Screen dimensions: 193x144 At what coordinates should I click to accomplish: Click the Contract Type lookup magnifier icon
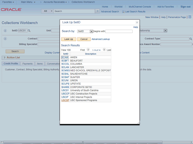191,39
